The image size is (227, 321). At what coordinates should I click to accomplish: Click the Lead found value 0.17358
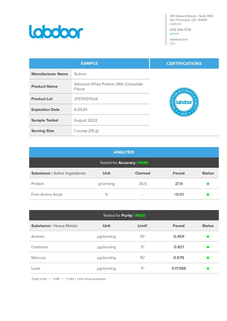click(x=179, y=268)
